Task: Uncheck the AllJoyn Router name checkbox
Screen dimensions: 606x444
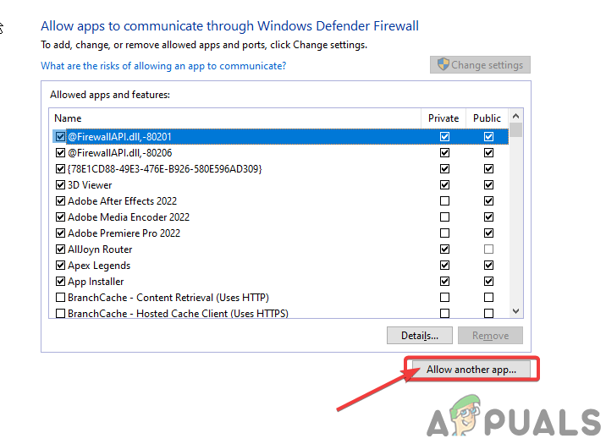Action: [60, 249]
